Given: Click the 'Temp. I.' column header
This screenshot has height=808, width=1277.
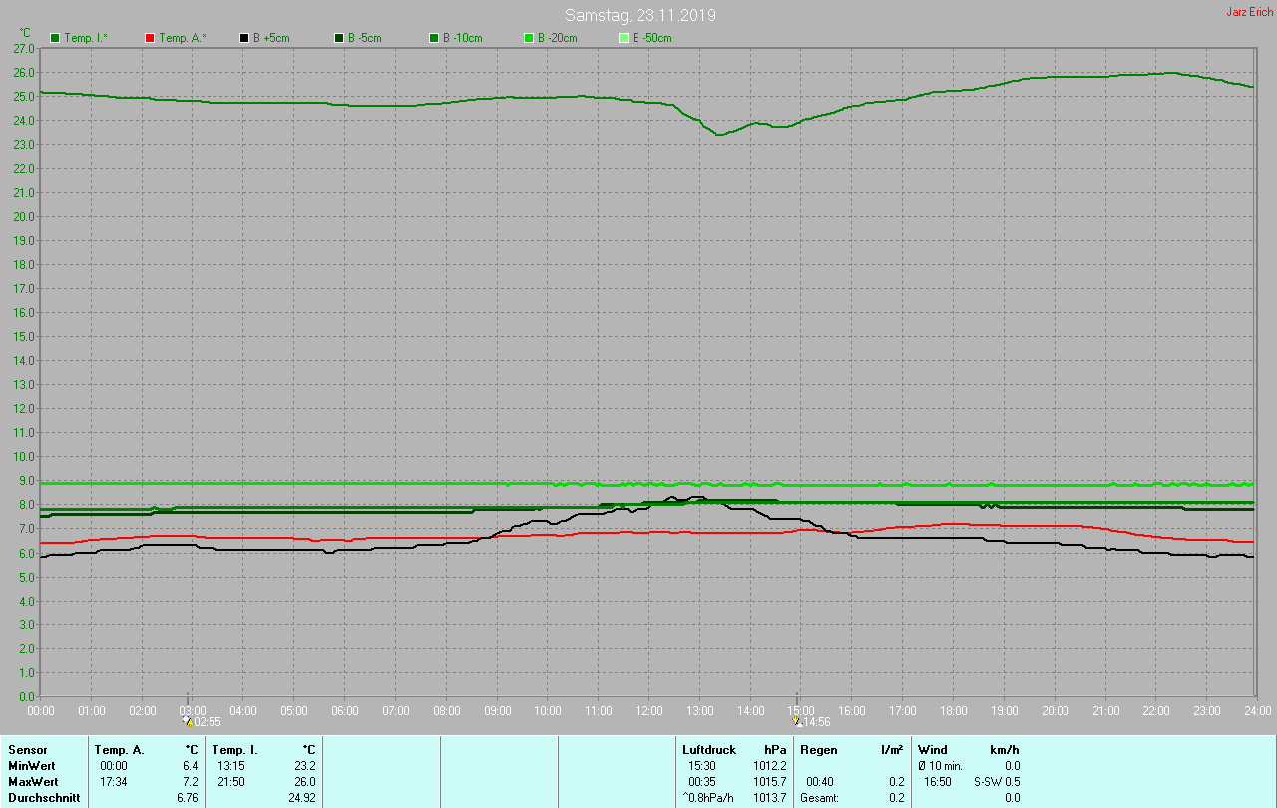Looking at the screenshot, I should coord(235,750).
